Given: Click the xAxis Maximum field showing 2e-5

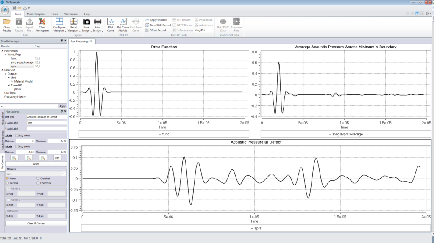Looking at the screenshot, I should pyautogui.click(x=57, y=141).
